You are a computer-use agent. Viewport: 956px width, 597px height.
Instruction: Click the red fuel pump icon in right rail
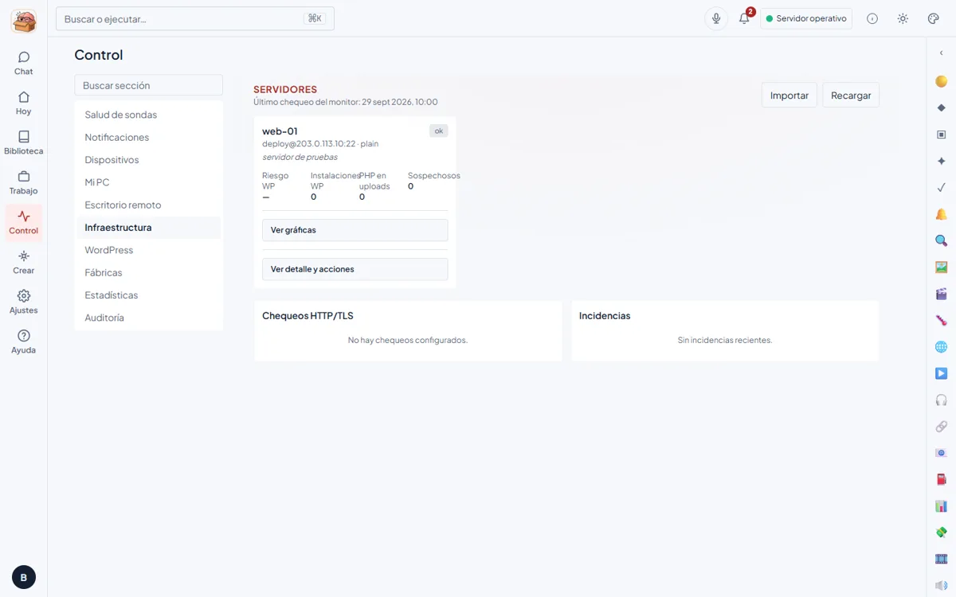pos(941,479)
